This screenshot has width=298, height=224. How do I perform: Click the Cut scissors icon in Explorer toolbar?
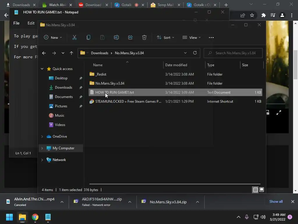click(74, 38)
